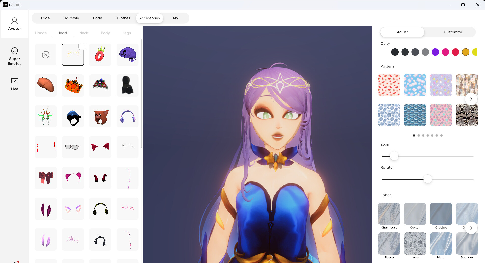Screen dimensions: 485x263
Task: Put on the grey glasses
Action: 73,147
